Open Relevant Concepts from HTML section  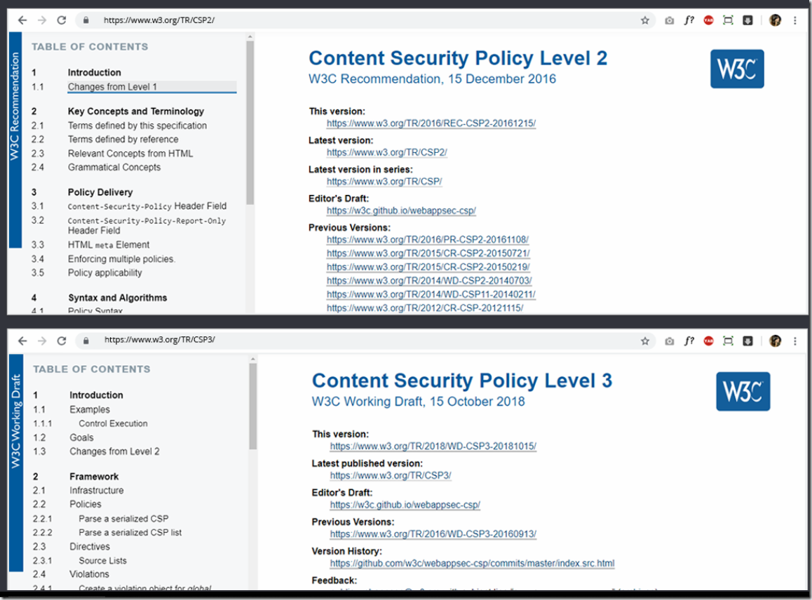(130, 154)
